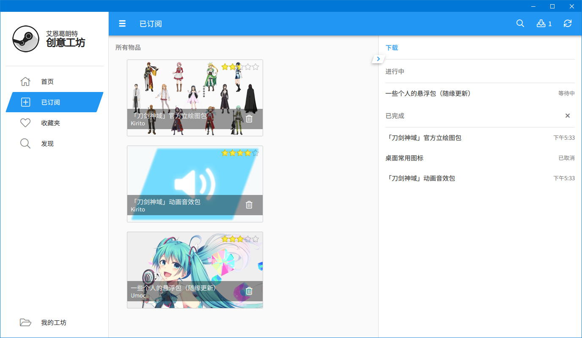Open 我的工坊 in sidebar

55,322
